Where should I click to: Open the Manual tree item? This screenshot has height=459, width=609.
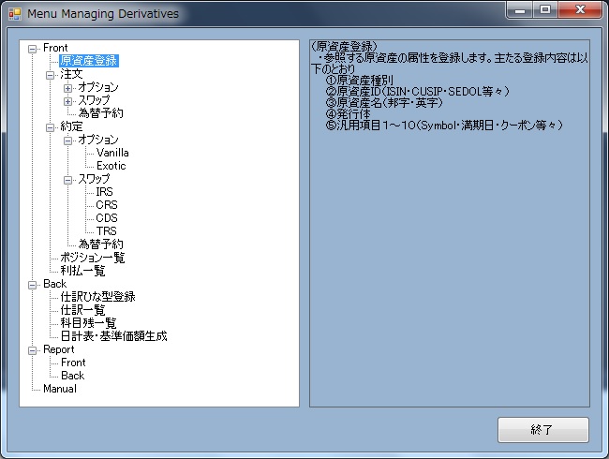point(60,389)
